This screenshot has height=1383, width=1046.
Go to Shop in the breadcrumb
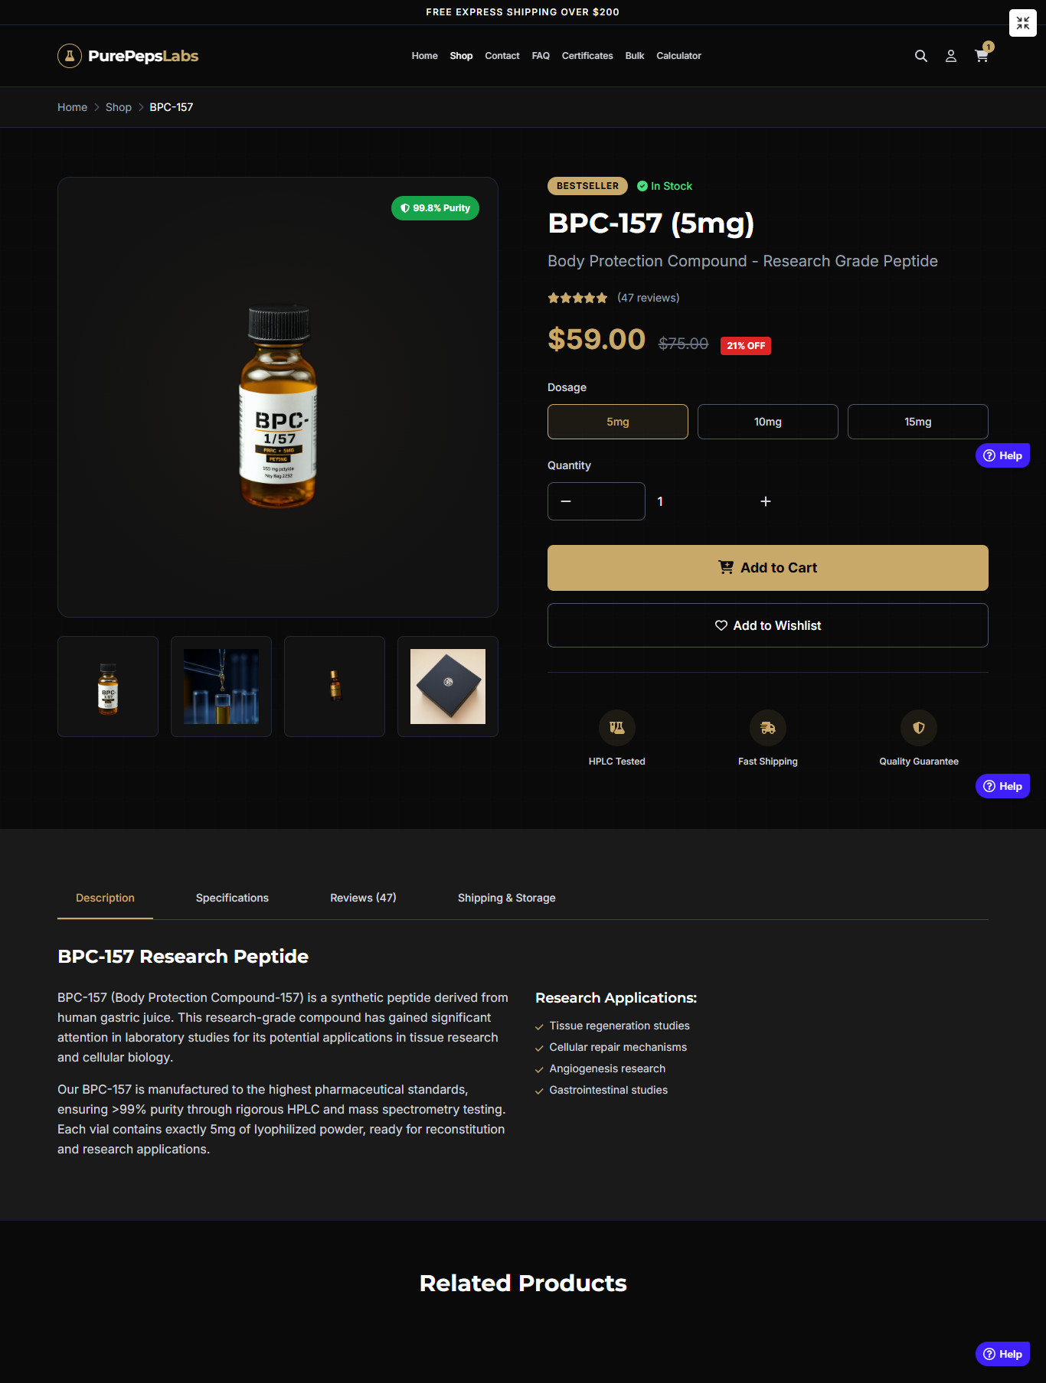pyautogui.click(x=119, y=107)
